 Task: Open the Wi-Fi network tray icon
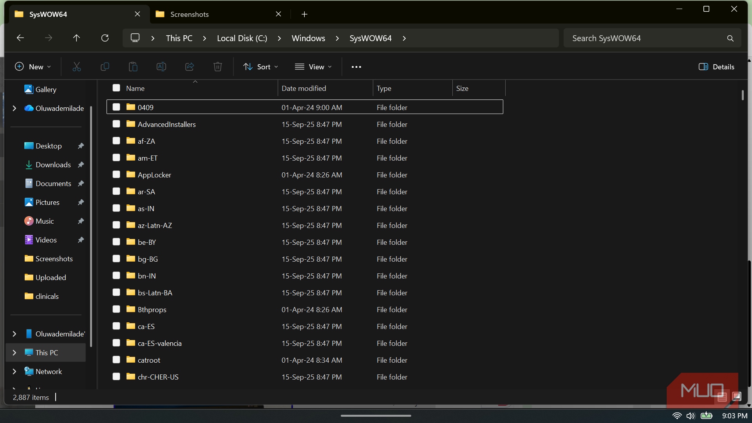pyautogui.click(x=677, y=416)
